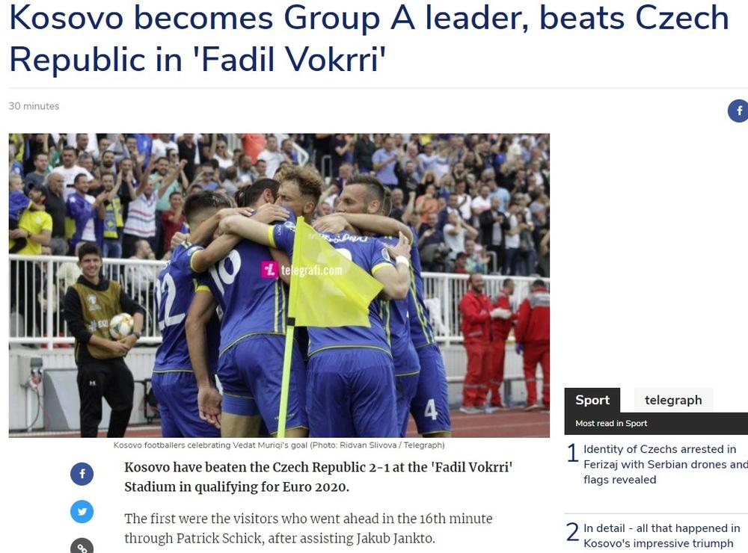Click the article headline about Kosovo Group A
This screenshot has height=553, width=748.
click(369, 38)
